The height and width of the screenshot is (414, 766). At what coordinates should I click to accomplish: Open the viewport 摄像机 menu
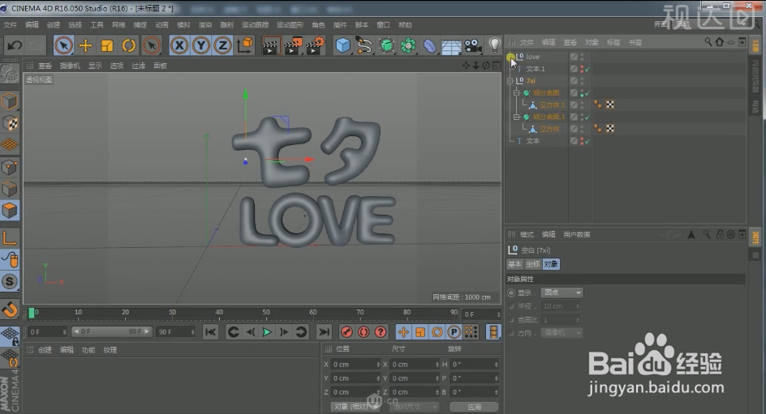[70, 66]
